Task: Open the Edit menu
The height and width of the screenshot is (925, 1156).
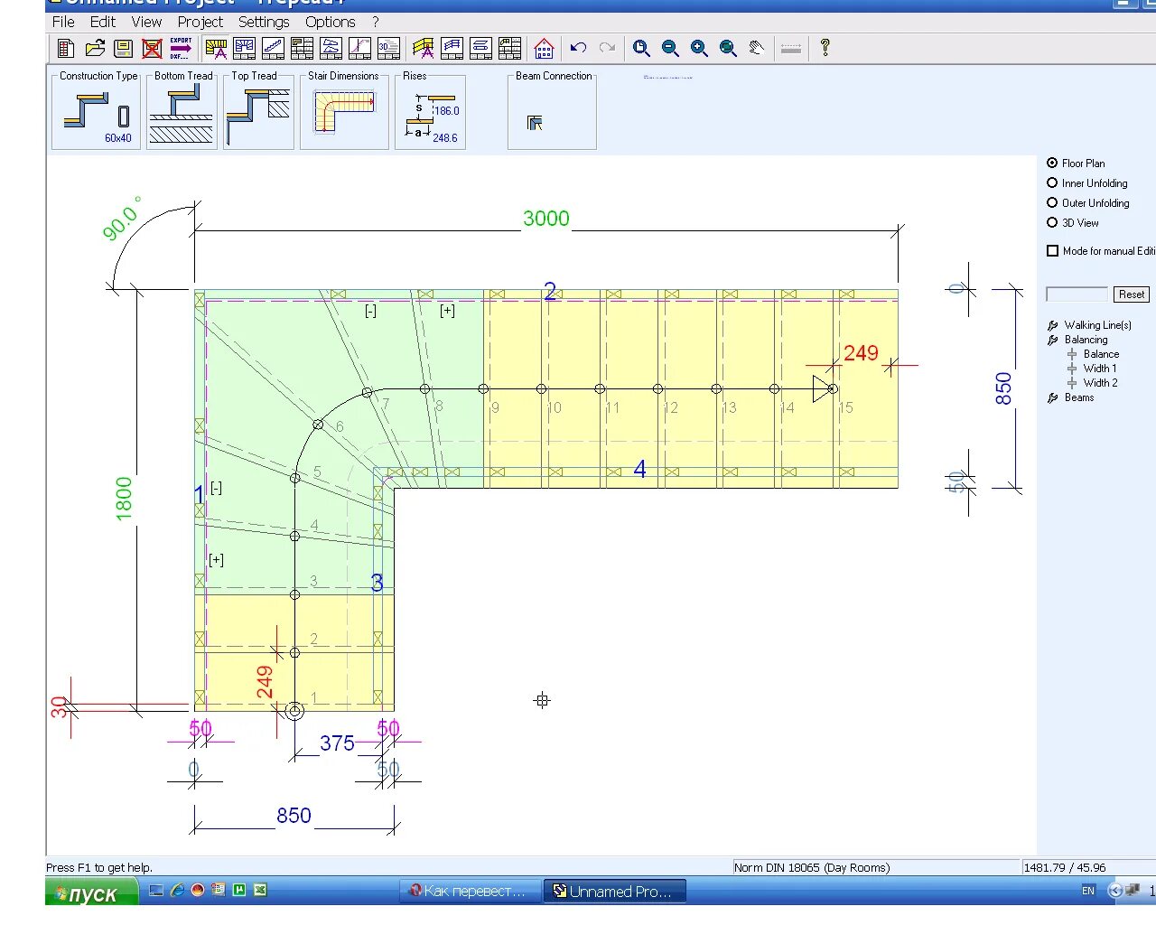Action: point(103,22)
